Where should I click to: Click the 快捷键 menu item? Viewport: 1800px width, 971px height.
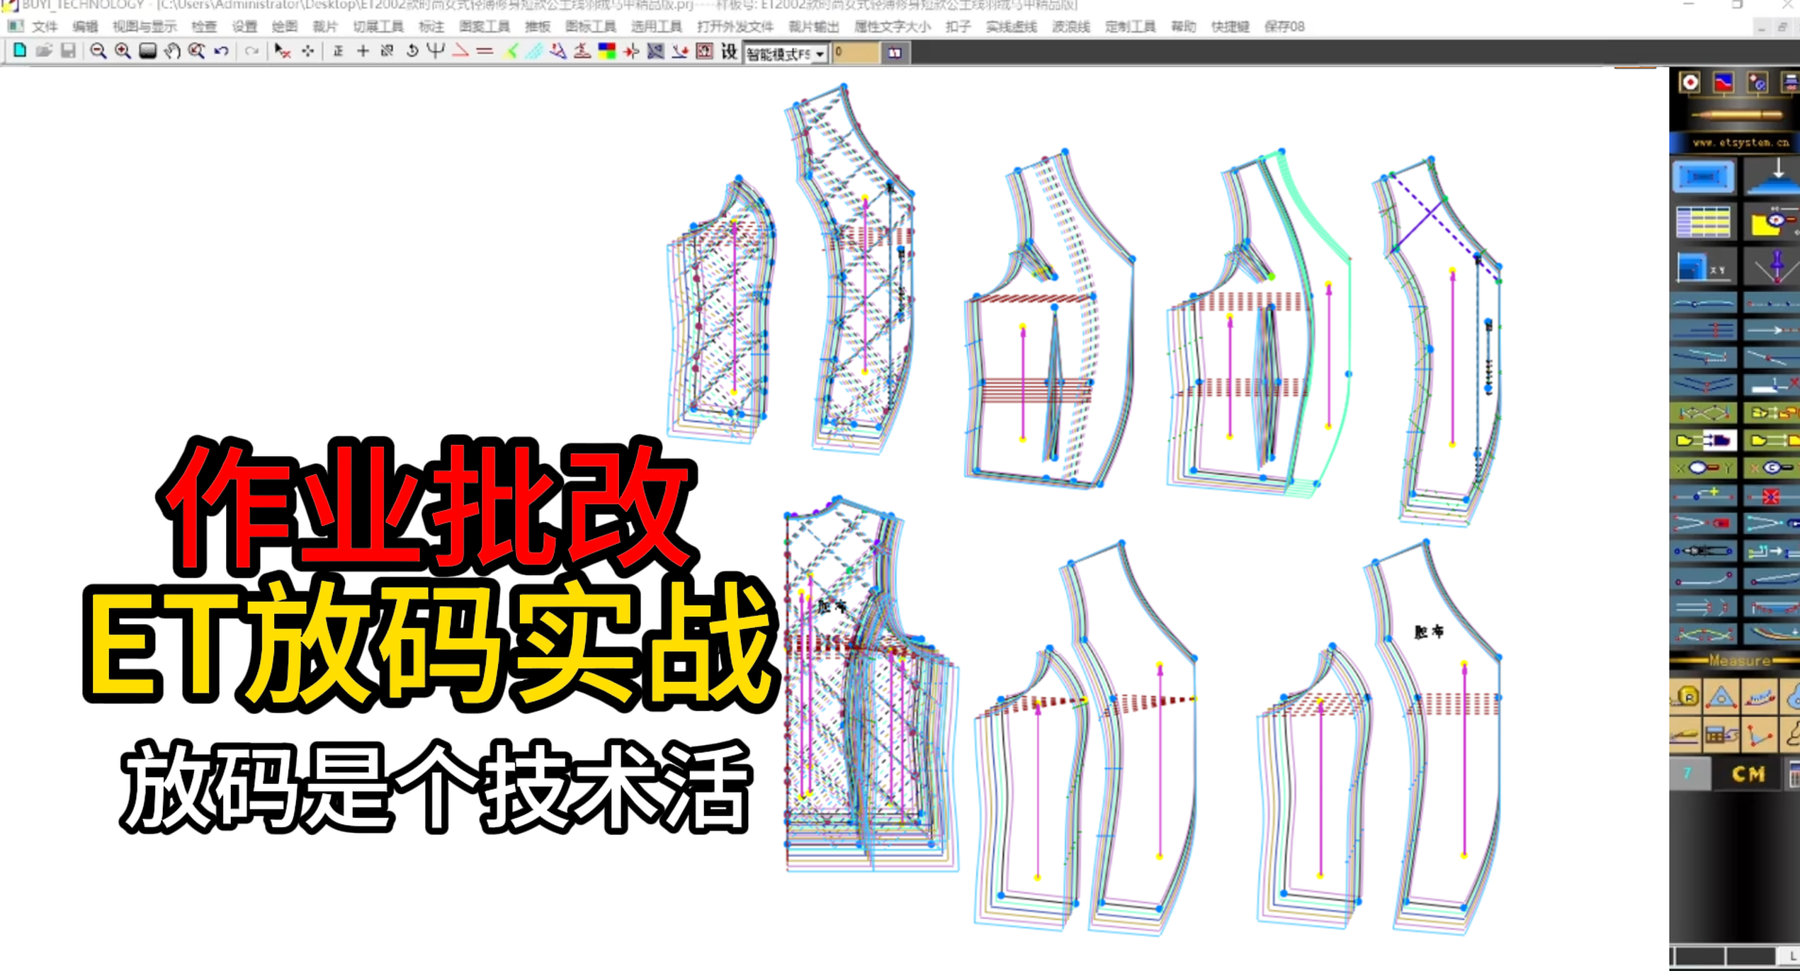tap(1230, 27)
